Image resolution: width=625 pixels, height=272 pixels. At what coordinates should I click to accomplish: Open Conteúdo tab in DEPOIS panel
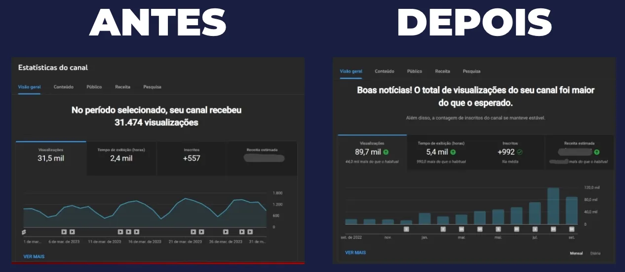coord(385,71)
